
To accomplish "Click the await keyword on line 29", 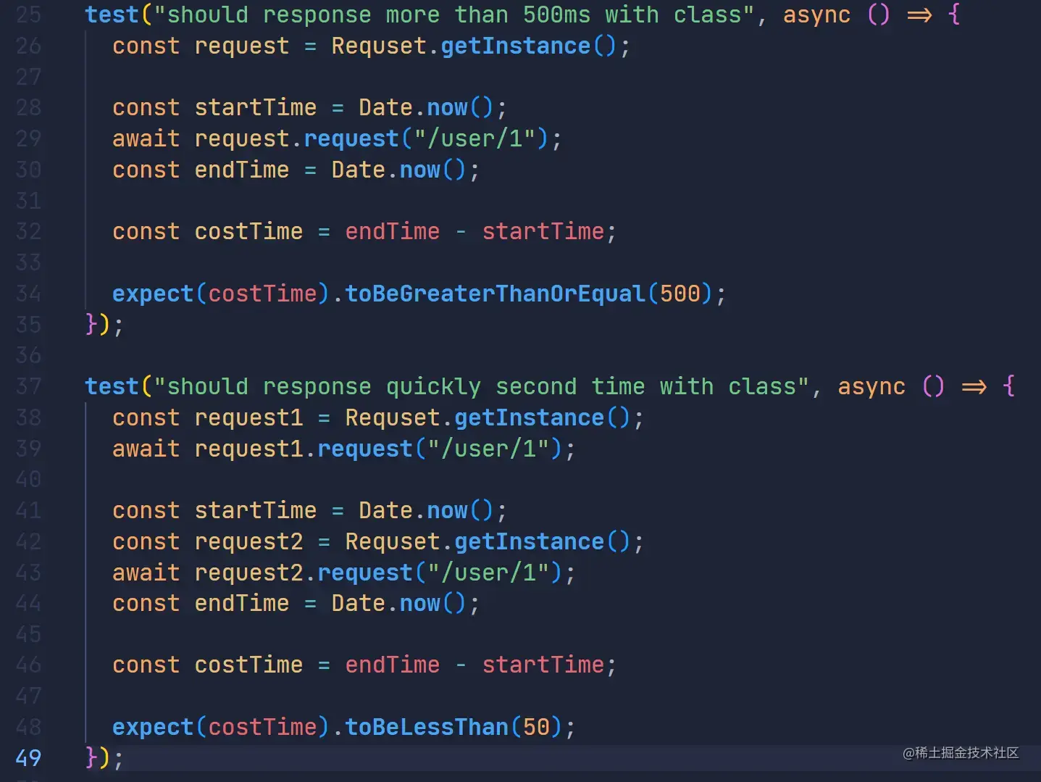I will 146,138.
